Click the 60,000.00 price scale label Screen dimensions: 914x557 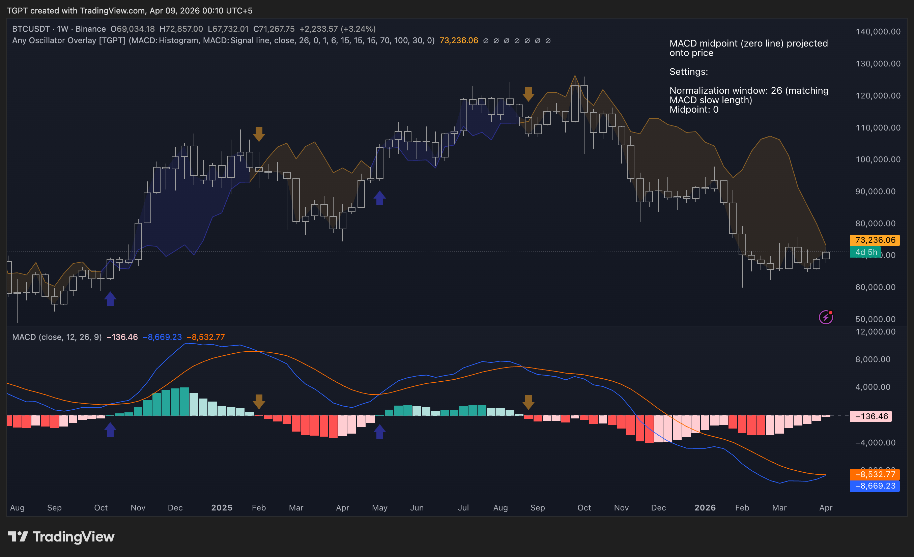click(876, 287)
